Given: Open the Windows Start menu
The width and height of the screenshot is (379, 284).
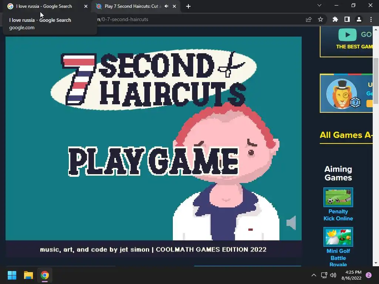Looking at the screenshot, I should [x=12, y=275].
